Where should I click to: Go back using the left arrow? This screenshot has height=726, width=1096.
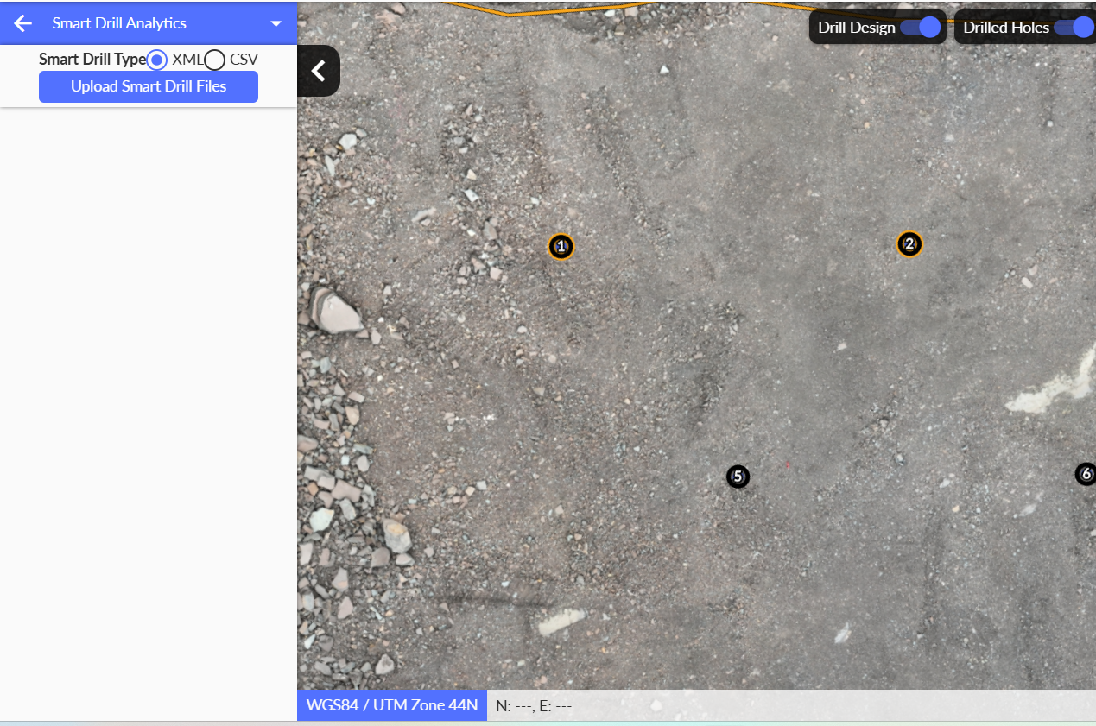[x=23, y=23]
